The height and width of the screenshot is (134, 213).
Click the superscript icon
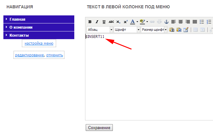[125, 22]
